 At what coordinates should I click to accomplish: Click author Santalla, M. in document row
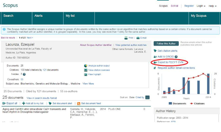coord(77,109)
